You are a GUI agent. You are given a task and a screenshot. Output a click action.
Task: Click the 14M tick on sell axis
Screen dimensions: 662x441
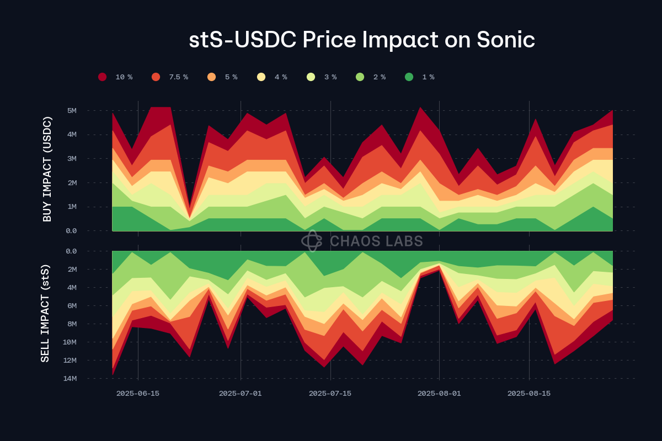coord(70,379)
